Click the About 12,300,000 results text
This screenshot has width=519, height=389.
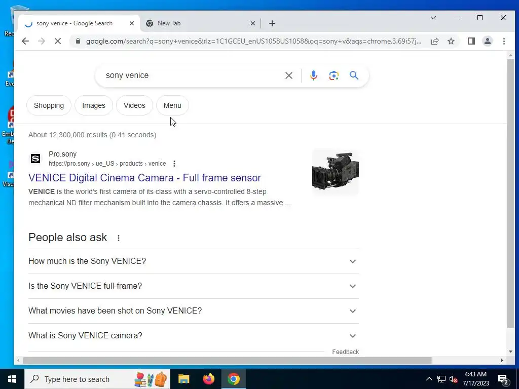point(92,135)
